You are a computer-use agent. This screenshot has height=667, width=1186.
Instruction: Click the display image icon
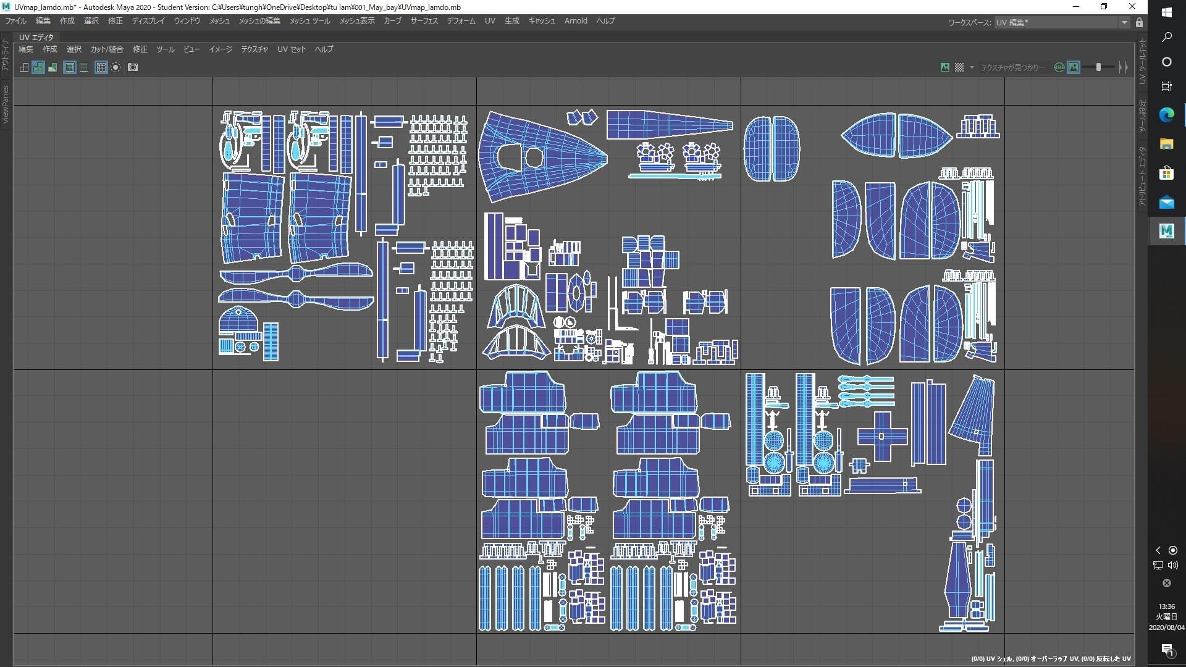point(944,67)
